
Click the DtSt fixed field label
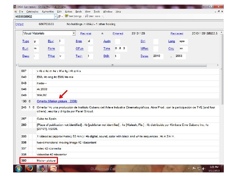(x=106, y=56)
